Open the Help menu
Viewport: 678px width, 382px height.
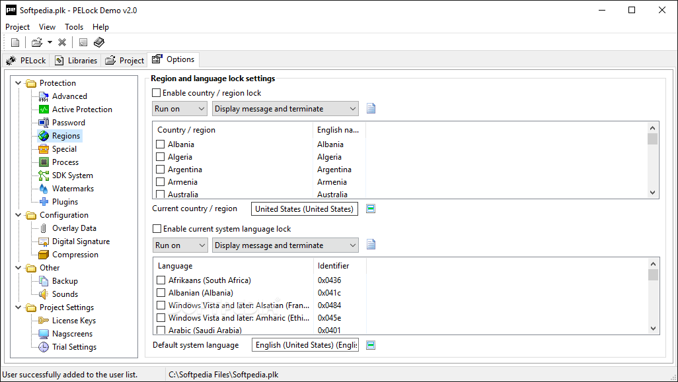pyautogui.click(x=100, y=27)
